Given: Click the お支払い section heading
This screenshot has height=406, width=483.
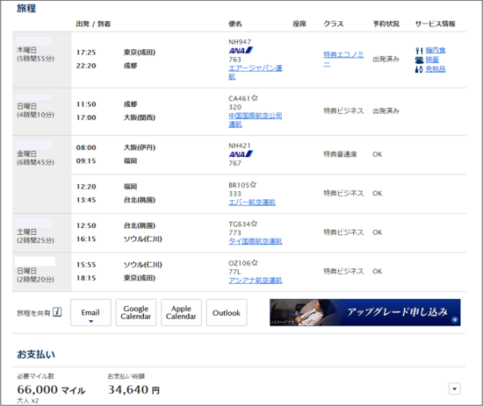Looking at the screenshot, I should click(36, 354).
